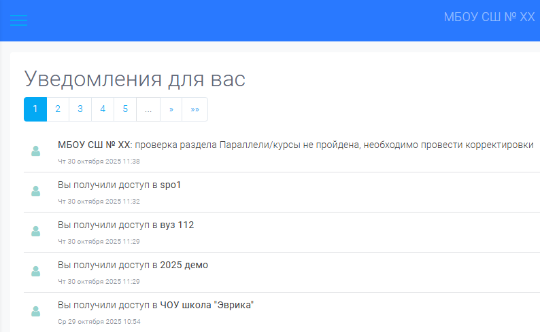Jump to last notifications page (»» arrow)
Image resolution: width=540 pixels, height=332 pixels.
(195, 109)
